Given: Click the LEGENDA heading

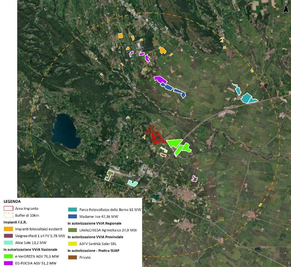Looking at the screenshot, I should pos(12,202).
